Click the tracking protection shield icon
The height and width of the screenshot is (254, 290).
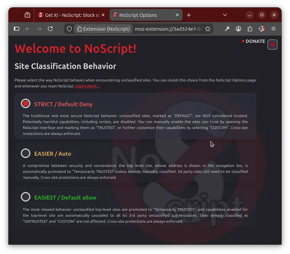[x=70, y=29]
